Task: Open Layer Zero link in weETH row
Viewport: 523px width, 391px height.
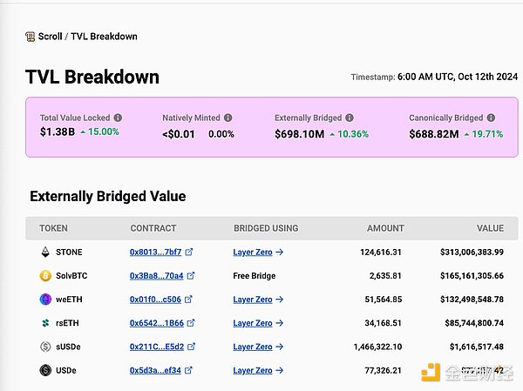Action: tap(253, 300)
